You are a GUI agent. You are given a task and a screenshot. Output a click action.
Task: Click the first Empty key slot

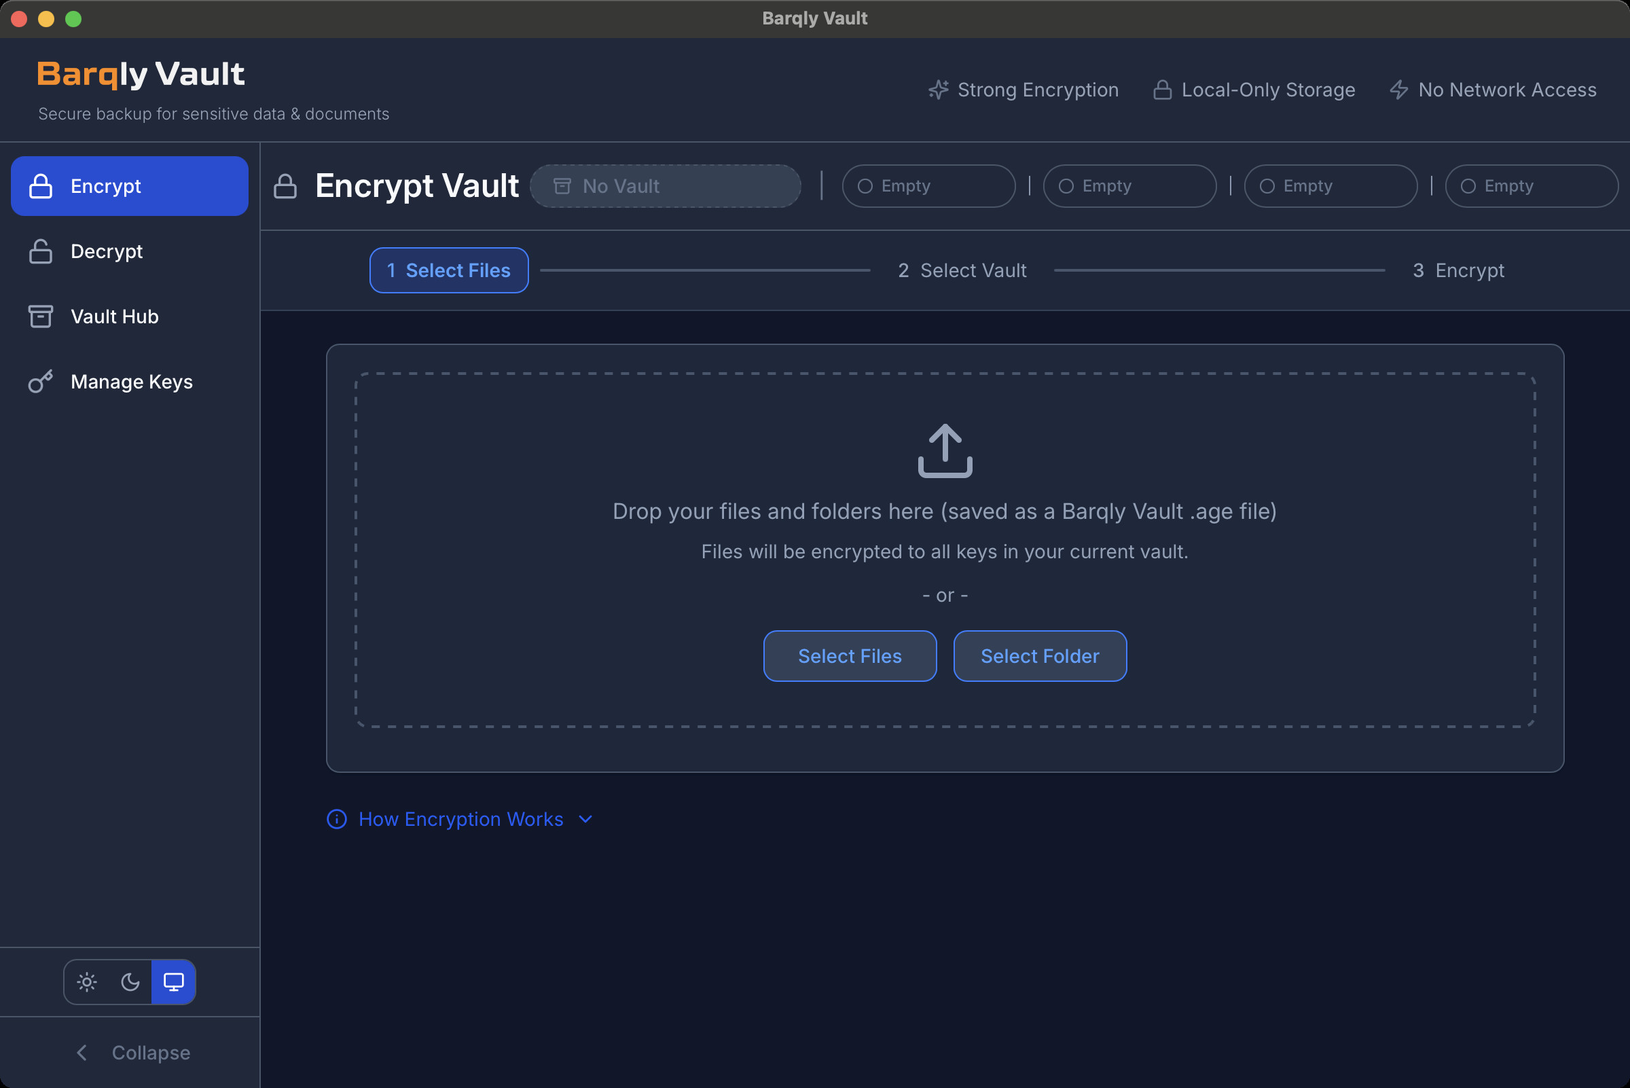[x=928, y=186]
